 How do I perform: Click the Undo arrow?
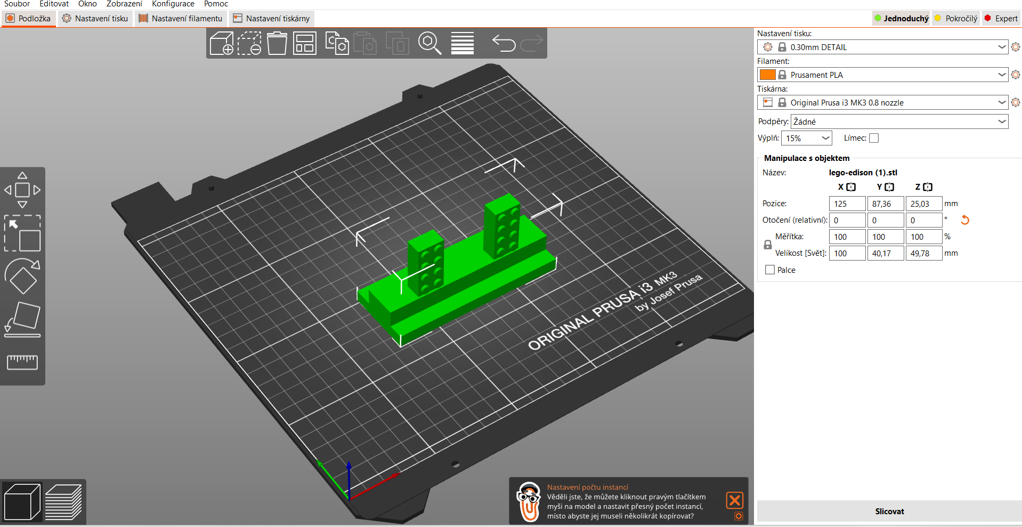coord(504,43)
